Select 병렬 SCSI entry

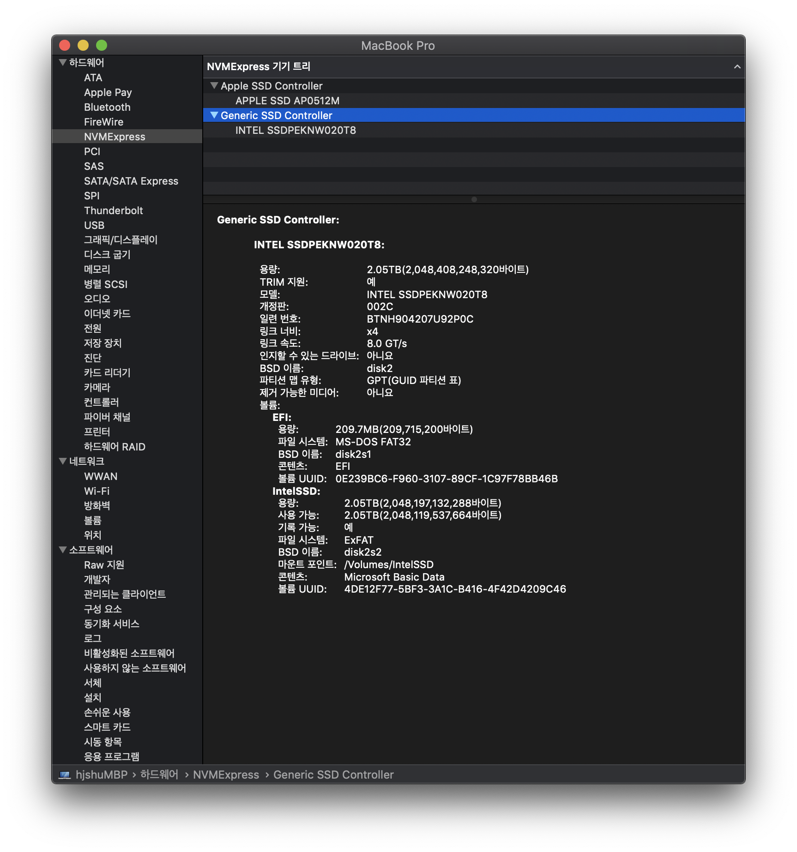(105, 284)
